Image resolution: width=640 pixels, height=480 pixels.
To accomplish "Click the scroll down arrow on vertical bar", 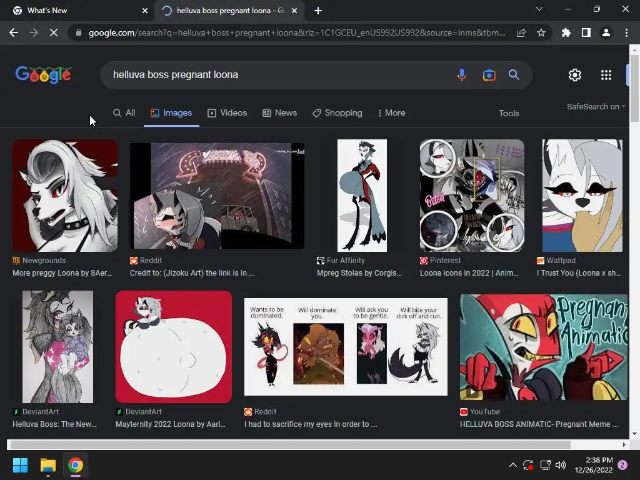I will [x=634, y=434].
